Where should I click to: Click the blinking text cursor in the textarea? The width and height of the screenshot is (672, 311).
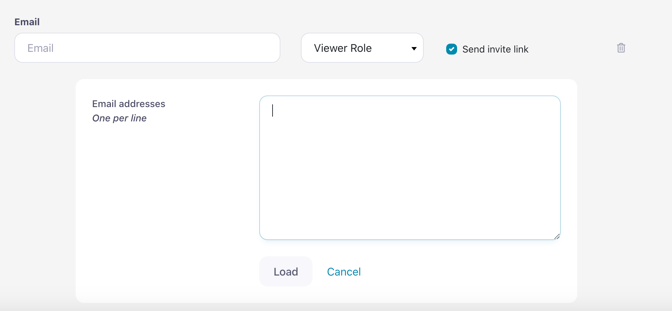click(x=273, y=110)
